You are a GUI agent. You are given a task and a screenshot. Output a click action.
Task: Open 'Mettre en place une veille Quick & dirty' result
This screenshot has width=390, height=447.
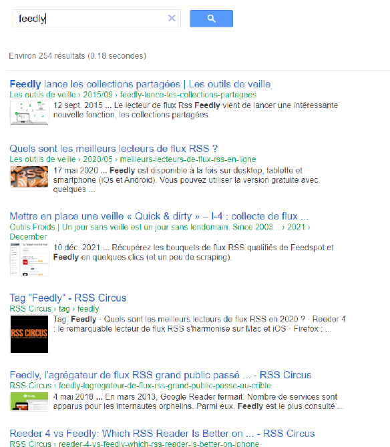point(159,216)
